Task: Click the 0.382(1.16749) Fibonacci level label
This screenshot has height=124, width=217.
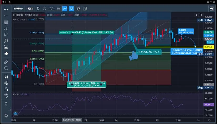Action: 37,59
